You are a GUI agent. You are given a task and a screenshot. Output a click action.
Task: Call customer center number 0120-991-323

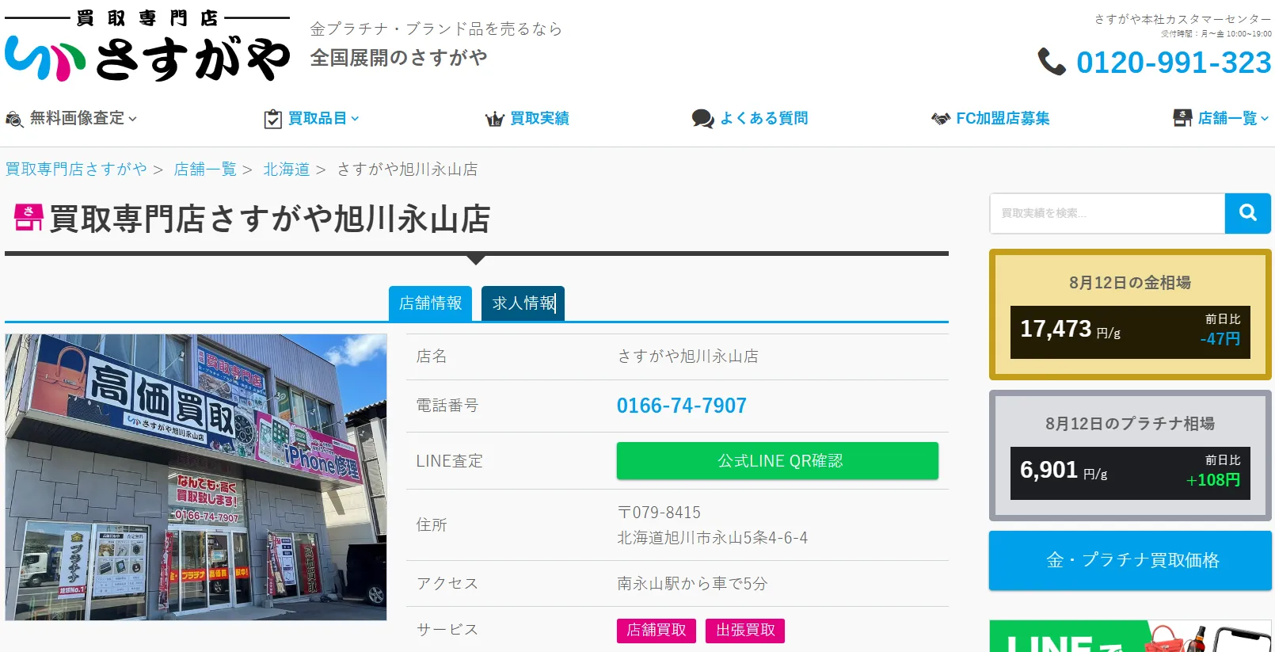click(x=1174, y=63)
